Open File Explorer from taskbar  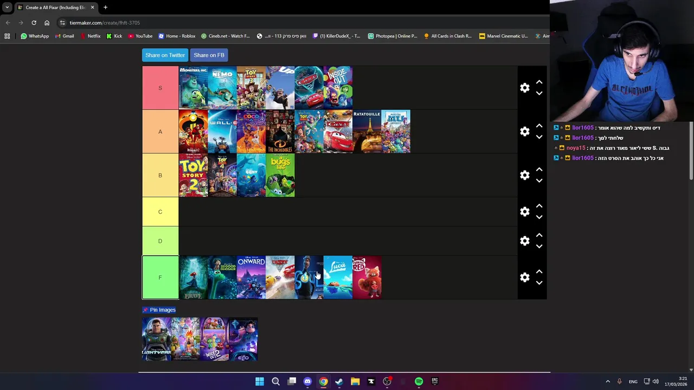coord(355,381)
